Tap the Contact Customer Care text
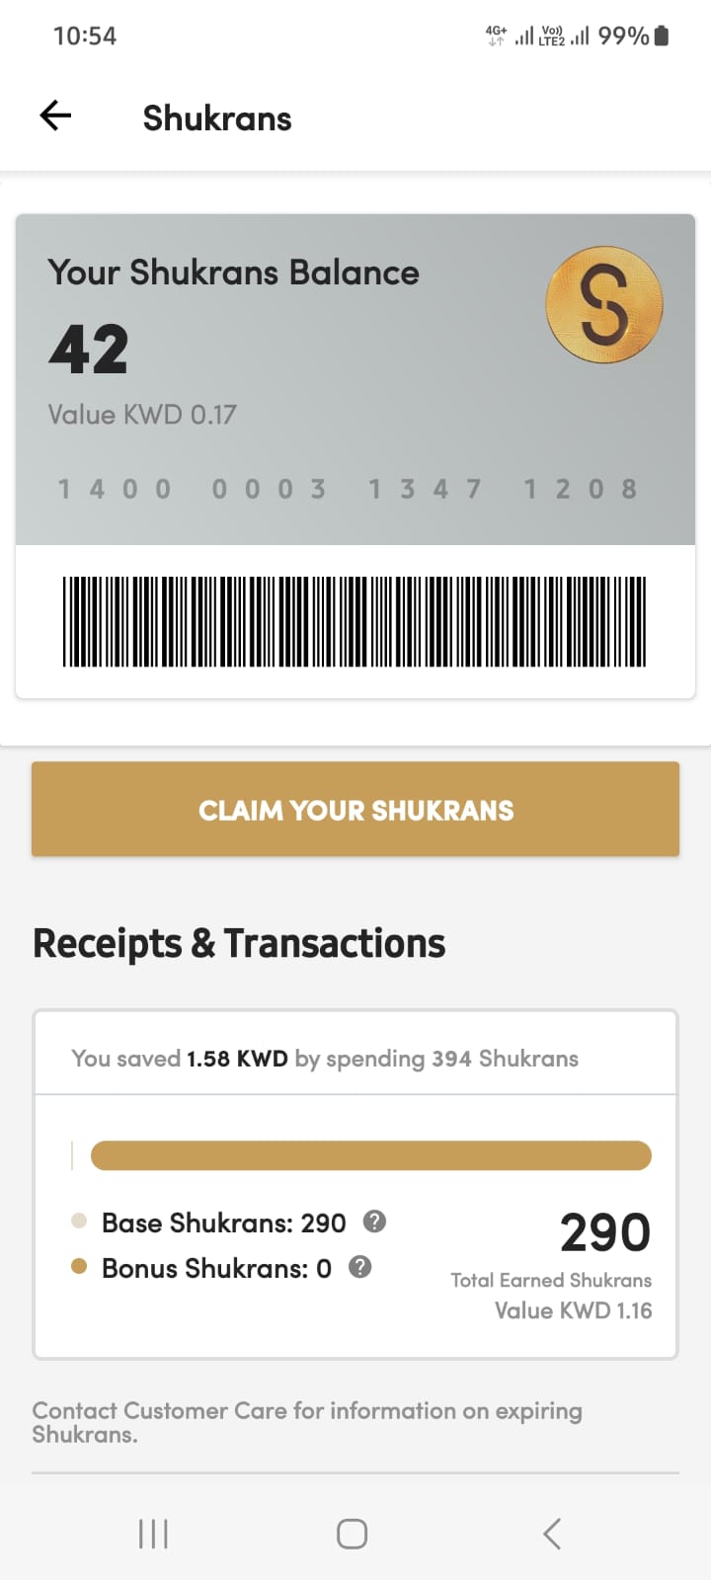 click(307, 1422)
